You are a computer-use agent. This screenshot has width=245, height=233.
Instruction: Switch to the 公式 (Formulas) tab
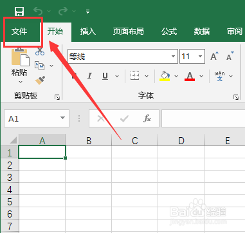169,32
